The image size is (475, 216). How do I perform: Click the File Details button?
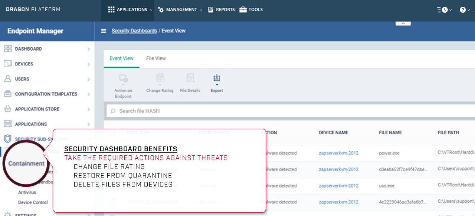click(190, 83)
